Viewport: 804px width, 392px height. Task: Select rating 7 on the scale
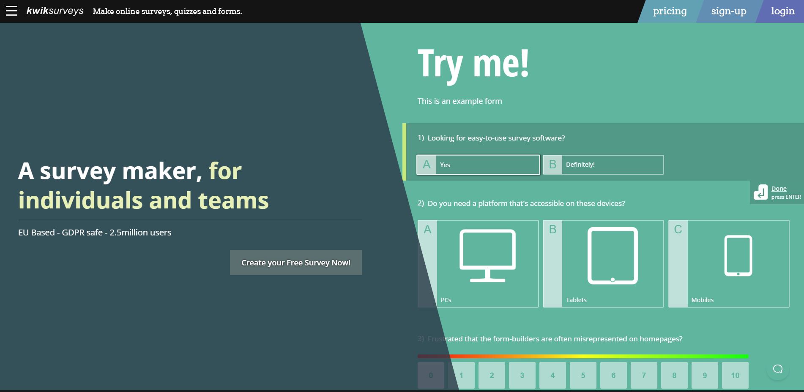coord(644,375)
